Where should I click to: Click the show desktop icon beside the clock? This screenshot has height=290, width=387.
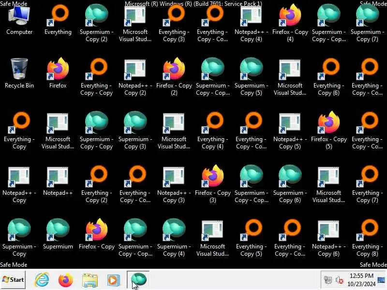[382, 280]
